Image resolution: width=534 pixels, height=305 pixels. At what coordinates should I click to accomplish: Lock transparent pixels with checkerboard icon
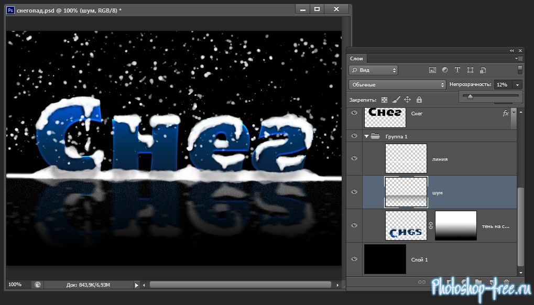coord(384,100)
